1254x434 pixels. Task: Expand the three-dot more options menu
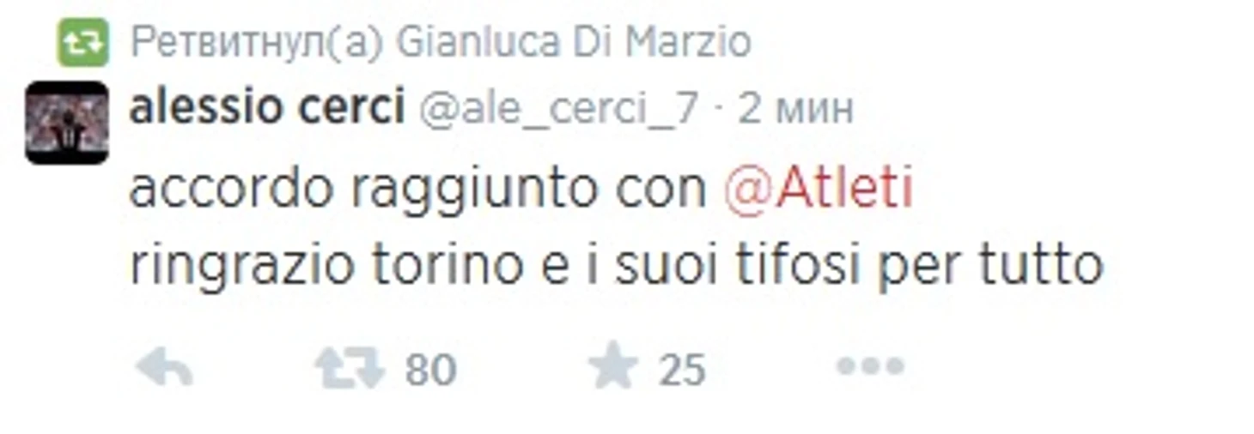pos(870,367)
